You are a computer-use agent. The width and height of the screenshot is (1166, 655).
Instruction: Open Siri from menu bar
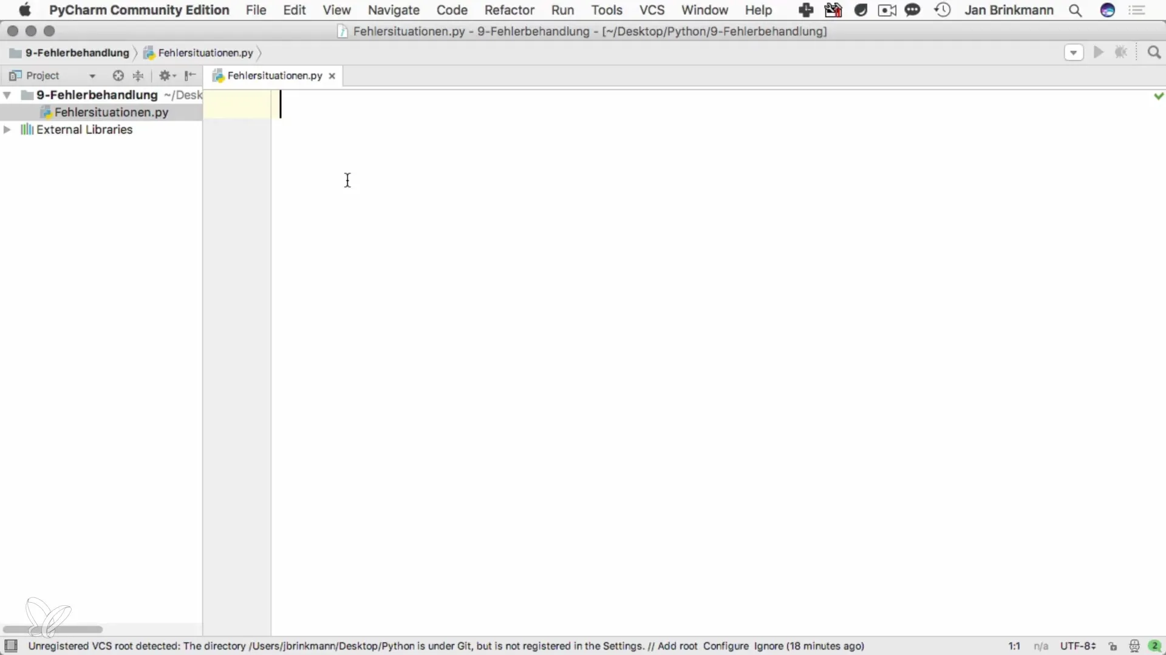1108,10
